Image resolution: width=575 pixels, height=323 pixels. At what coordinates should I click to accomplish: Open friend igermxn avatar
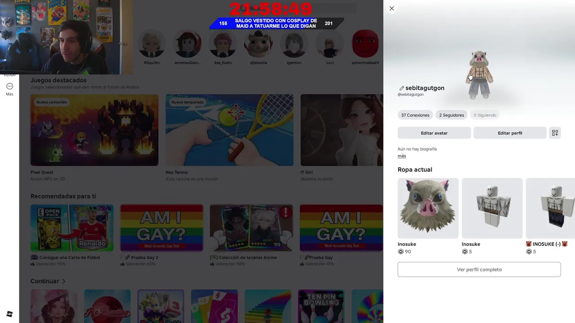click(x=294, y=44)
